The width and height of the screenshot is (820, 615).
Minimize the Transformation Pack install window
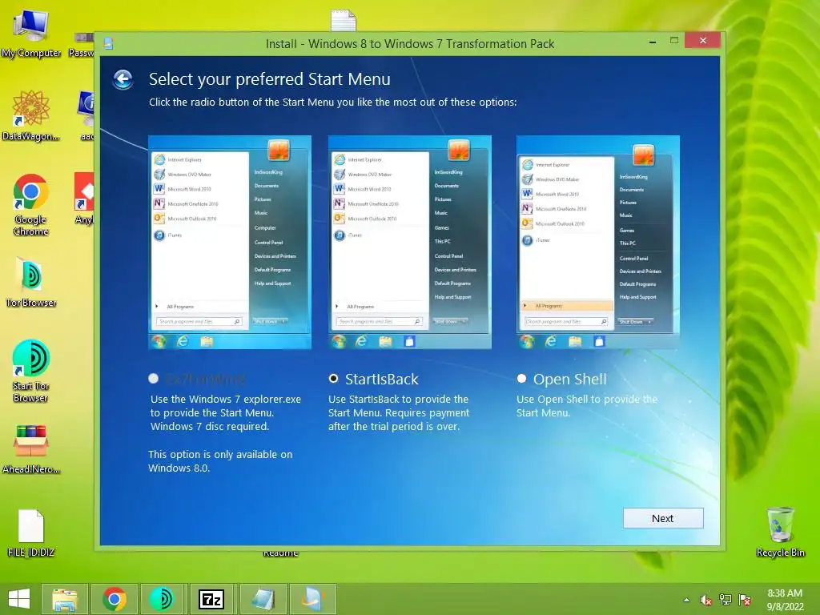[652, 41]
